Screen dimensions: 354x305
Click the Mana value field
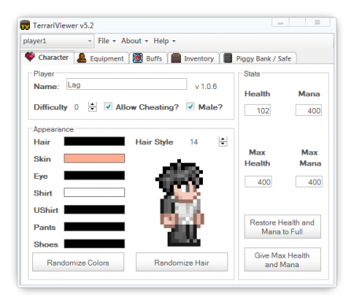[x=308, y=110]
